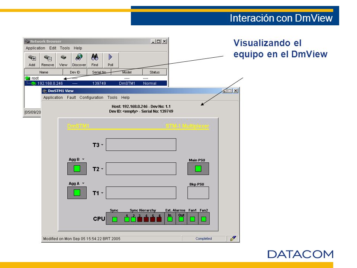The image size is (357, 268).
Task: Click Sync Hierarchy LED number 3
Action: point(140,219)
